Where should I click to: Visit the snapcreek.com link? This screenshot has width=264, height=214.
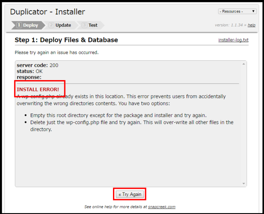pyautogui.click(x=162, y=207)
